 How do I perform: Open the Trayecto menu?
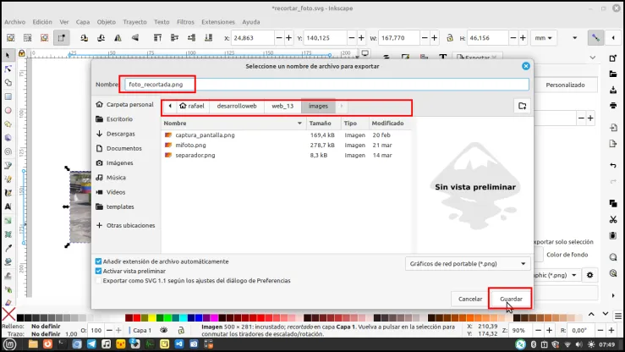click(x=134, y=22)
